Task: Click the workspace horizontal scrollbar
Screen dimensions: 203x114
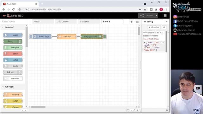Action: (38, 107)
